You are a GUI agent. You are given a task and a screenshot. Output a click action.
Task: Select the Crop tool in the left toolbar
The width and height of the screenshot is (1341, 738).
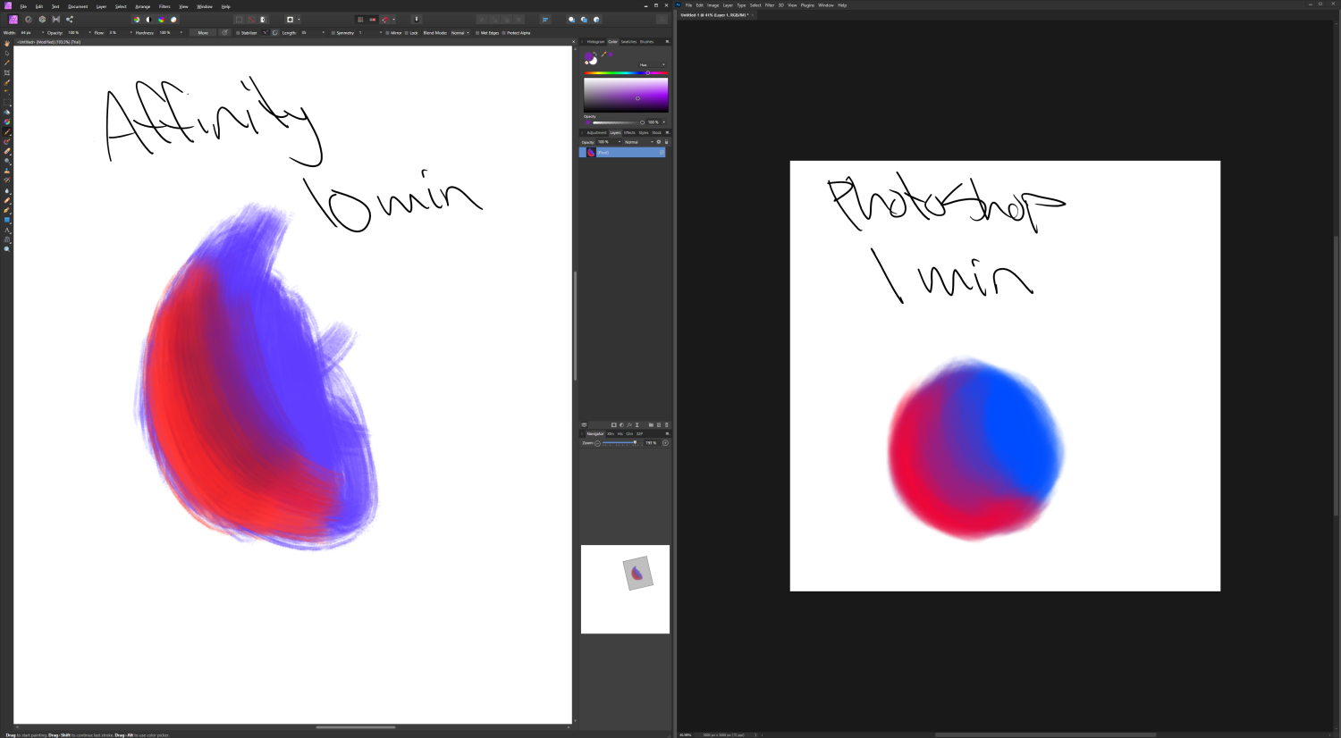tap(4, 72)
